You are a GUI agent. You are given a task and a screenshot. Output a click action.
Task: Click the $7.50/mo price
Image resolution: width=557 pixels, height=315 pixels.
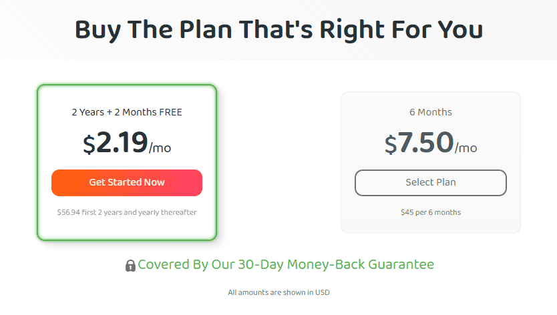coord(431,143)
